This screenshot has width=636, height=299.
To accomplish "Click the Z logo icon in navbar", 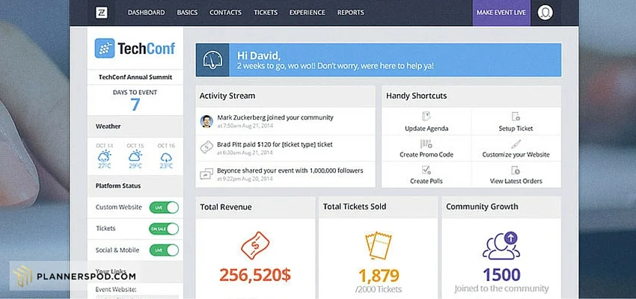I will coord(102,13).
